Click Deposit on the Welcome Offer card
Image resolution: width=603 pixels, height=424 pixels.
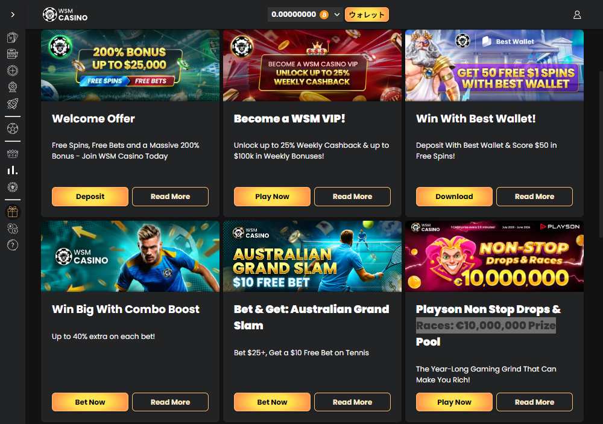click(x=90, y=197)
